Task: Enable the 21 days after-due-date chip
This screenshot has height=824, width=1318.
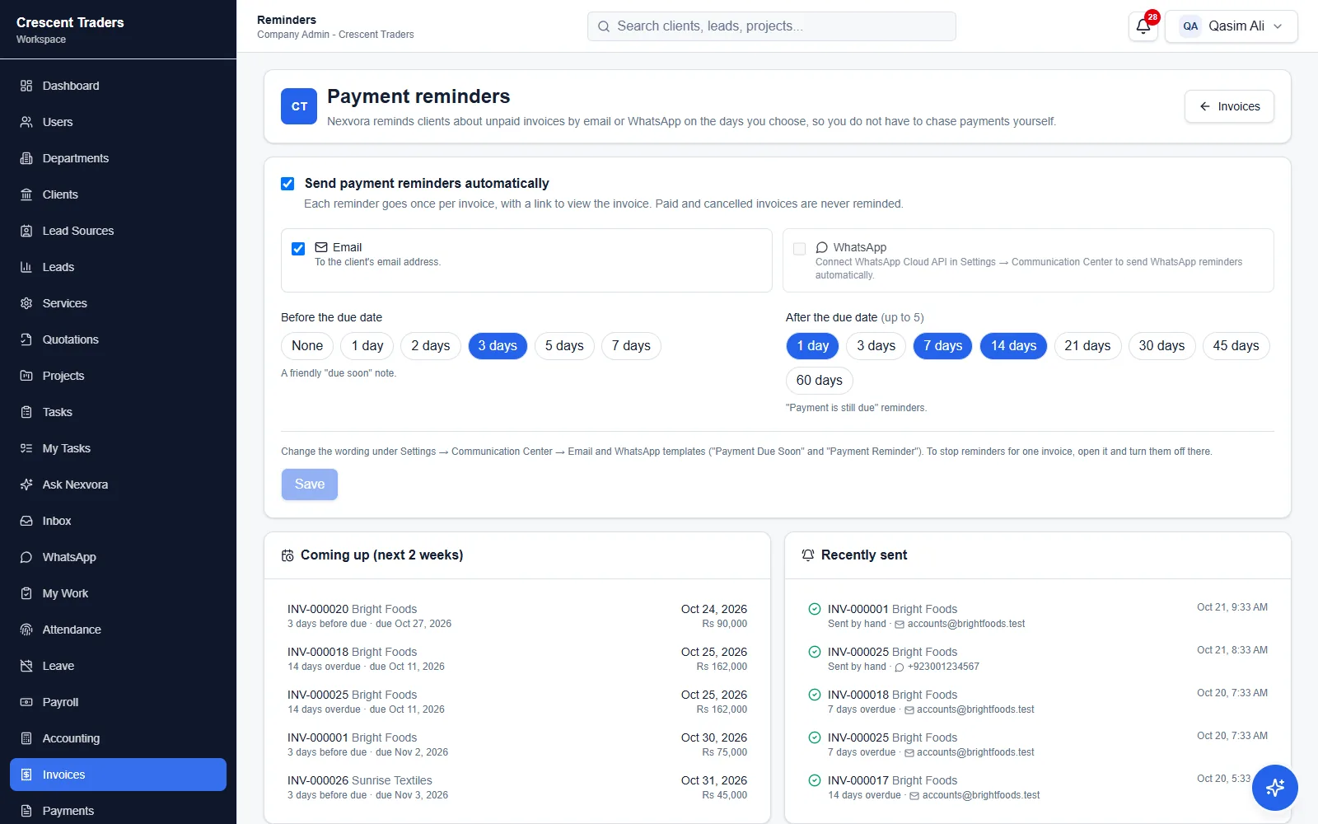Action: click(x=1087, y=346)
